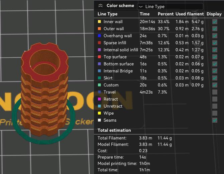This screenshot has height=174, width=224.
Task: Select the Internal Bridge row label
Action: [118, 71]
